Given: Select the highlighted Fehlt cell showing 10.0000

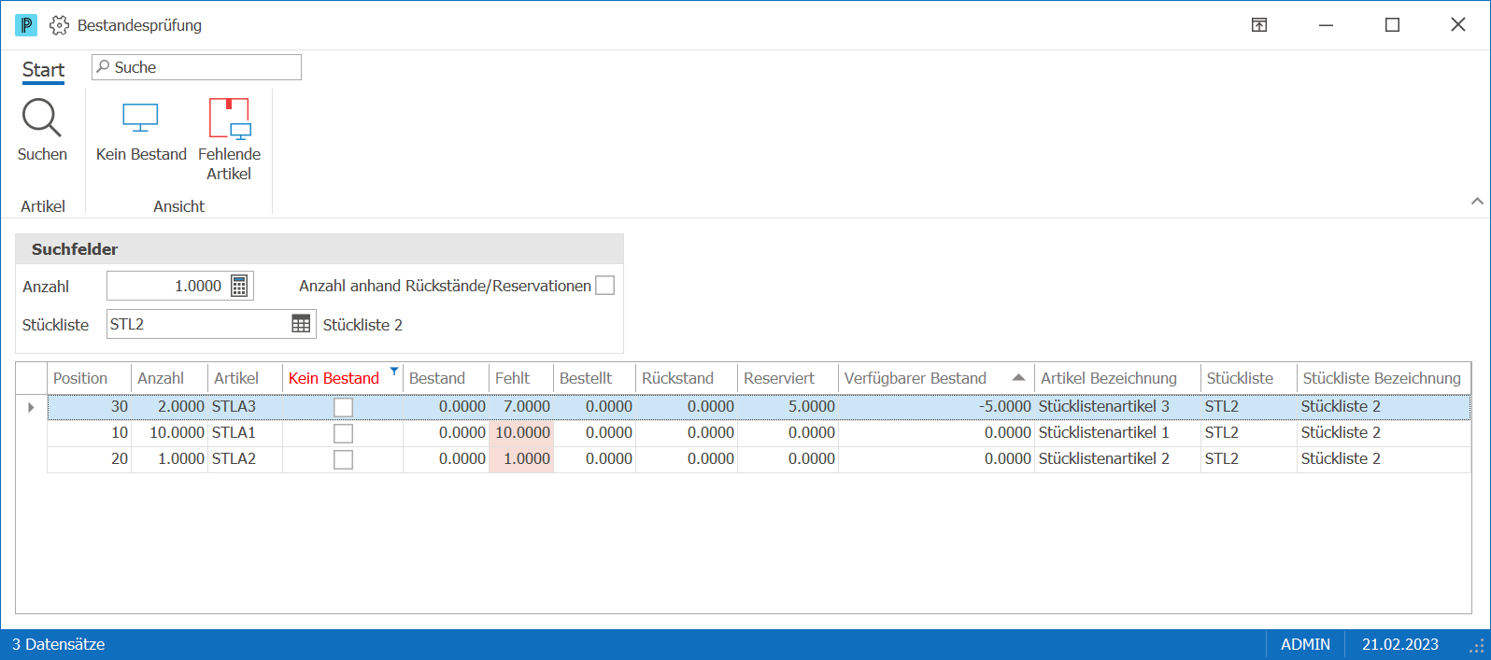Looking at the screenshot, I should pyautogui.click(x=521, y=433).
